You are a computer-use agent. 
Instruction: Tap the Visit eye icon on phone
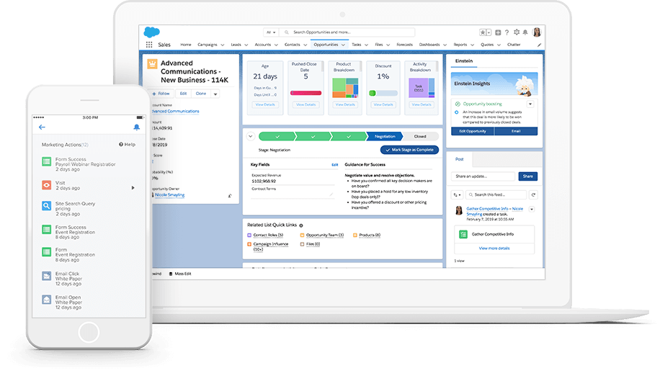(47, 185)
